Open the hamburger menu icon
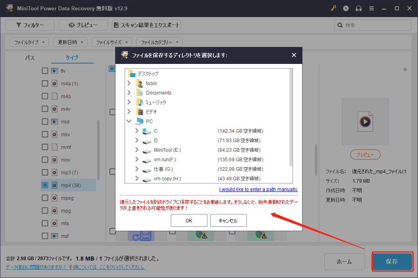Image resolution: width=418 pixels, height=278 pixels. coord(371,8)
